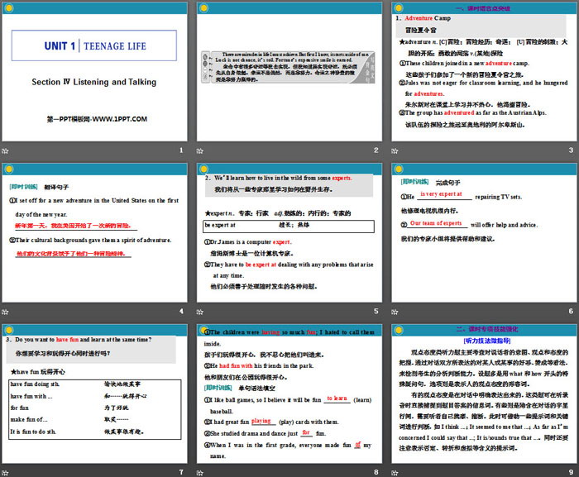Click the 'is very expert at' answer text

tap(441, 193)
